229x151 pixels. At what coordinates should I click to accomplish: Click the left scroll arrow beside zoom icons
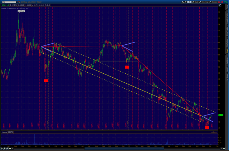(x=13, y=148)
